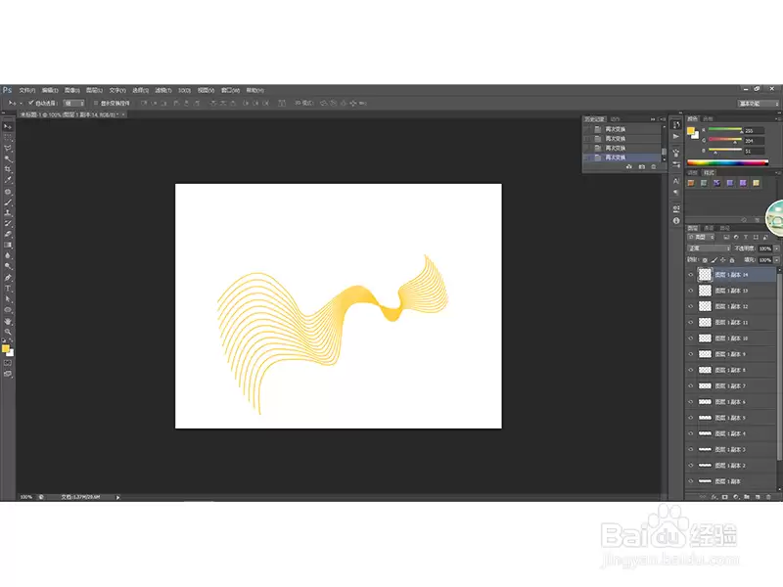Select the Eyedropper tool
Viewport: 783px width, 587px height.
(x=8, y=180)
